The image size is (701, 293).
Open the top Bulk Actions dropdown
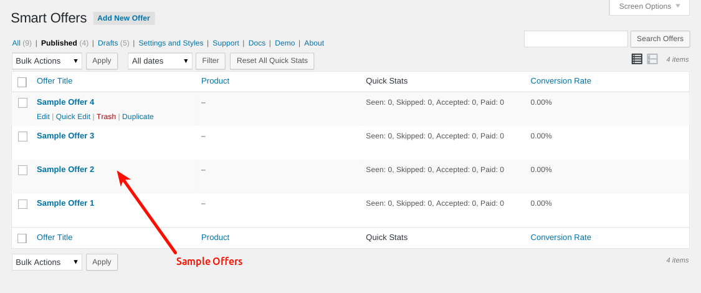[x=47, y=61]
